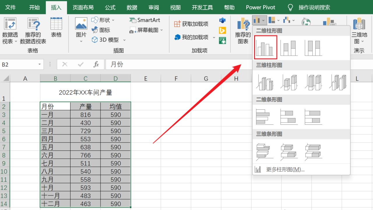Switch to the Review (审阅) tab
The width and height of the screenshot is (373, 210).
point(154,7)
